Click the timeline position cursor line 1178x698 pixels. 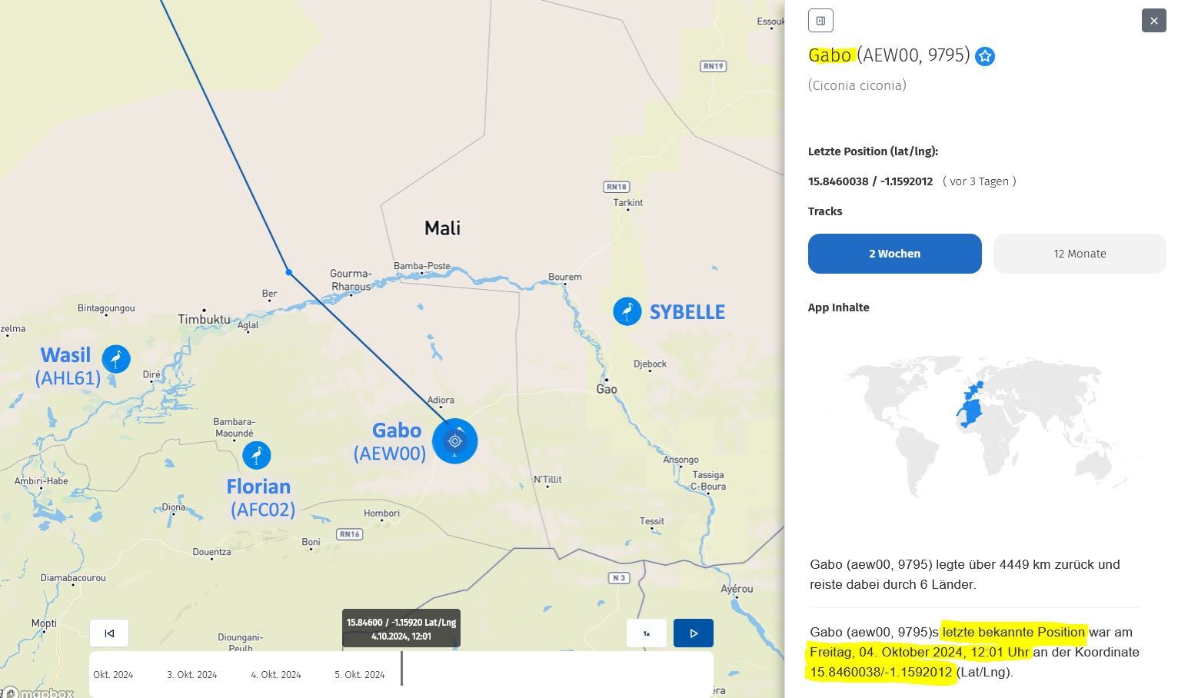(401, 668)
